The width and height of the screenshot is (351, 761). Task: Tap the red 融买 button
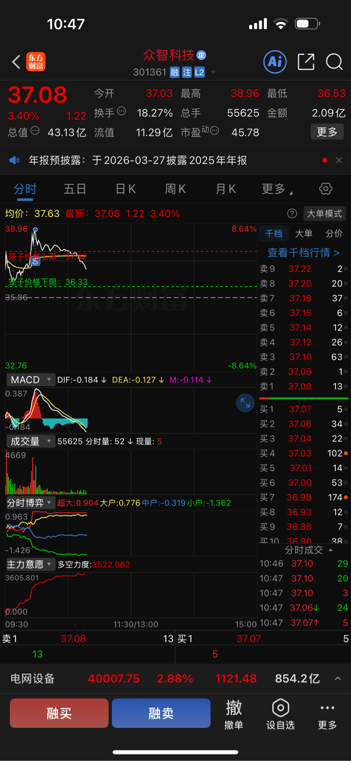coord(59,713)
